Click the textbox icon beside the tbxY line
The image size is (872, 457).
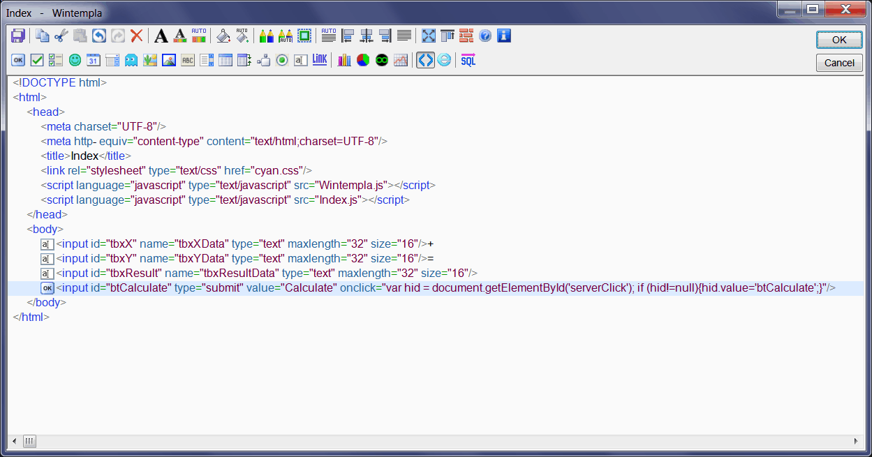tap(47, 259)
